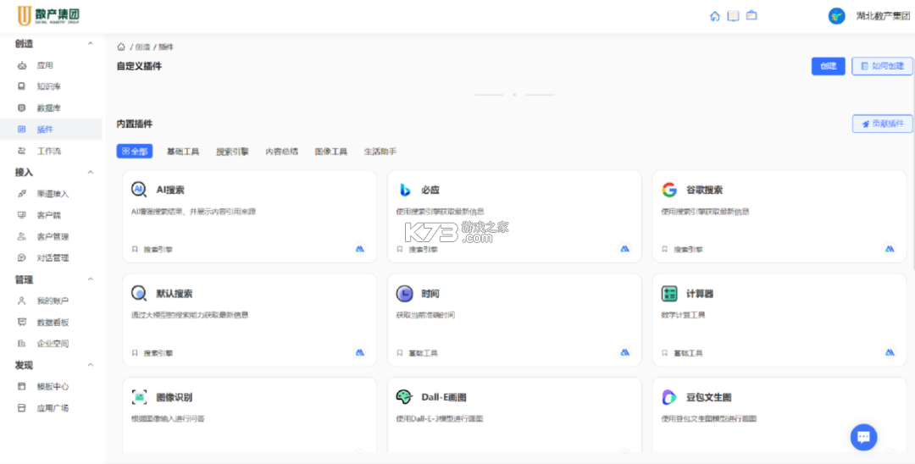Screen dimensions: 915x464
Task: Collapse the 接入 sidebar section
Action: click(91, 172)
